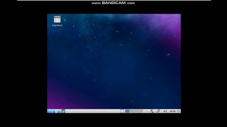This screenshot has width=227, height=127.
Task: Open the file manager launcher in panel
Action: 59,111
